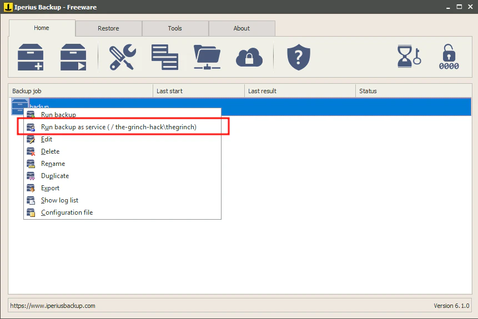Click the Version 6.1.0 status text
Image resolution: width=478 pixels, height=319 pixels.
(x=451, y=306)
